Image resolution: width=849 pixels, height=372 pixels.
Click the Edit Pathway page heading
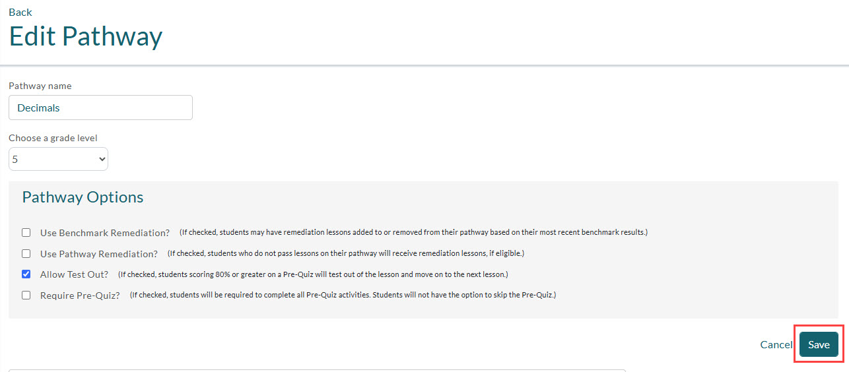pyautogui.click(x=86, y=36)
